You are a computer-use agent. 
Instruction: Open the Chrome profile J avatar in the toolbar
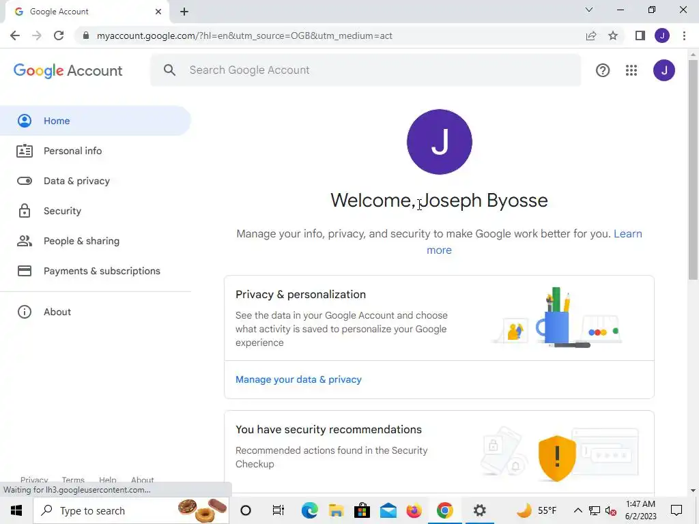(662, 35)
